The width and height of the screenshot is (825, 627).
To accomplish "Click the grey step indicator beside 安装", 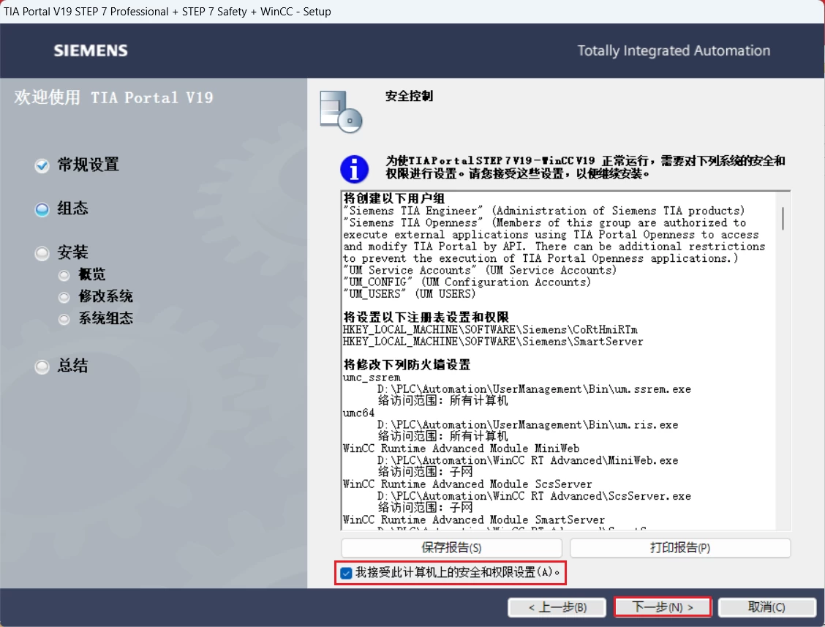I will [x=42, y=253].
